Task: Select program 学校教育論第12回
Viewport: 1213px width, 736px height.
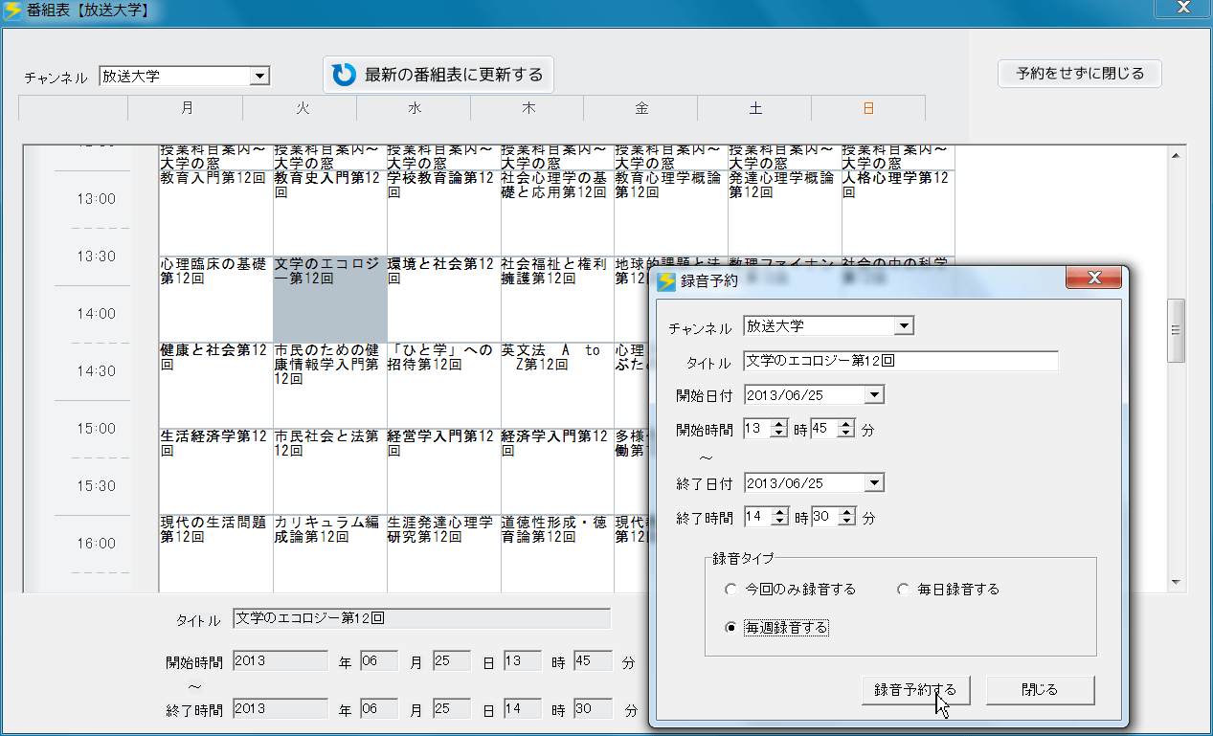Action: point(444,212)
